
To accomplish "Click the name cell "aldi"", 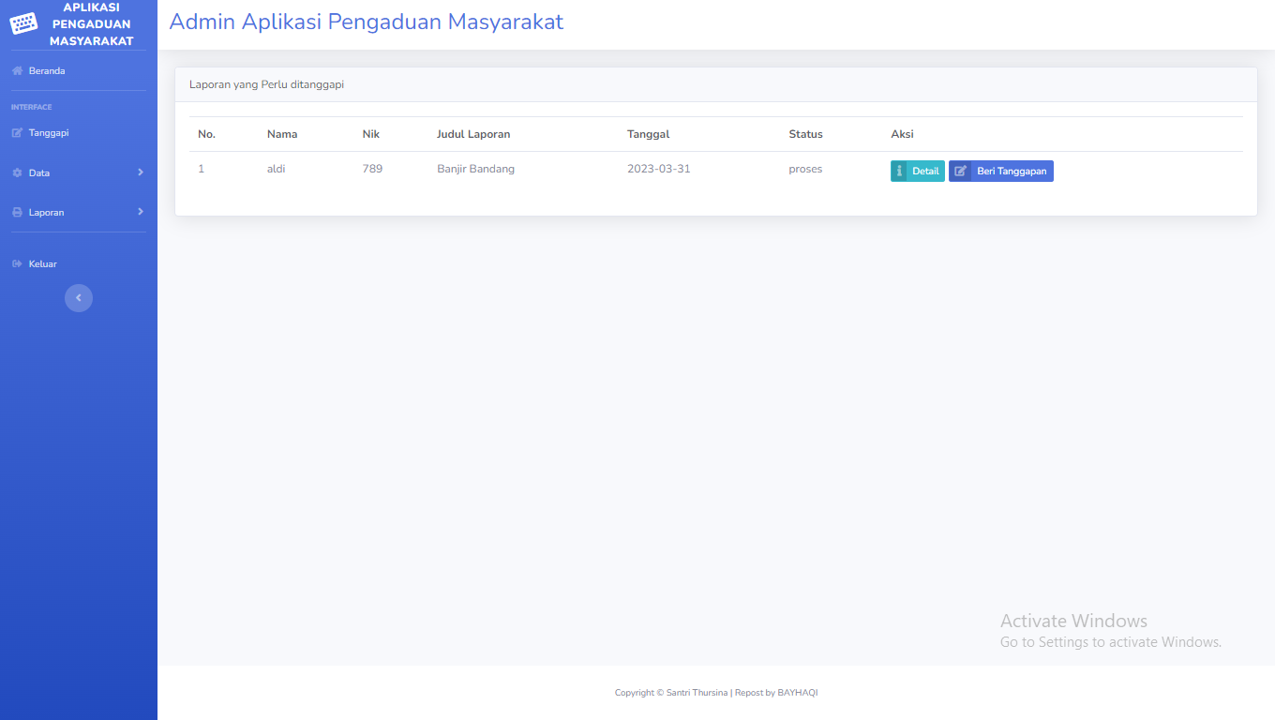I will click(x=276, y=169).
